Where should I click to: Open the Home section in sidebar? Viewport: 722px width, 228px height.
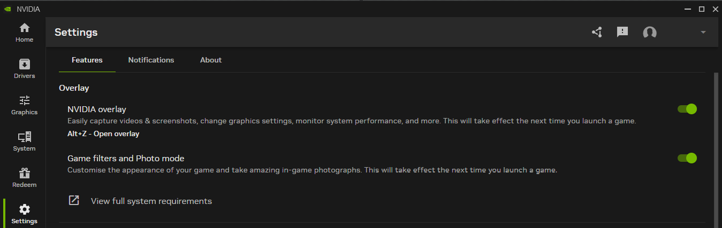click(x=24, y=32)
